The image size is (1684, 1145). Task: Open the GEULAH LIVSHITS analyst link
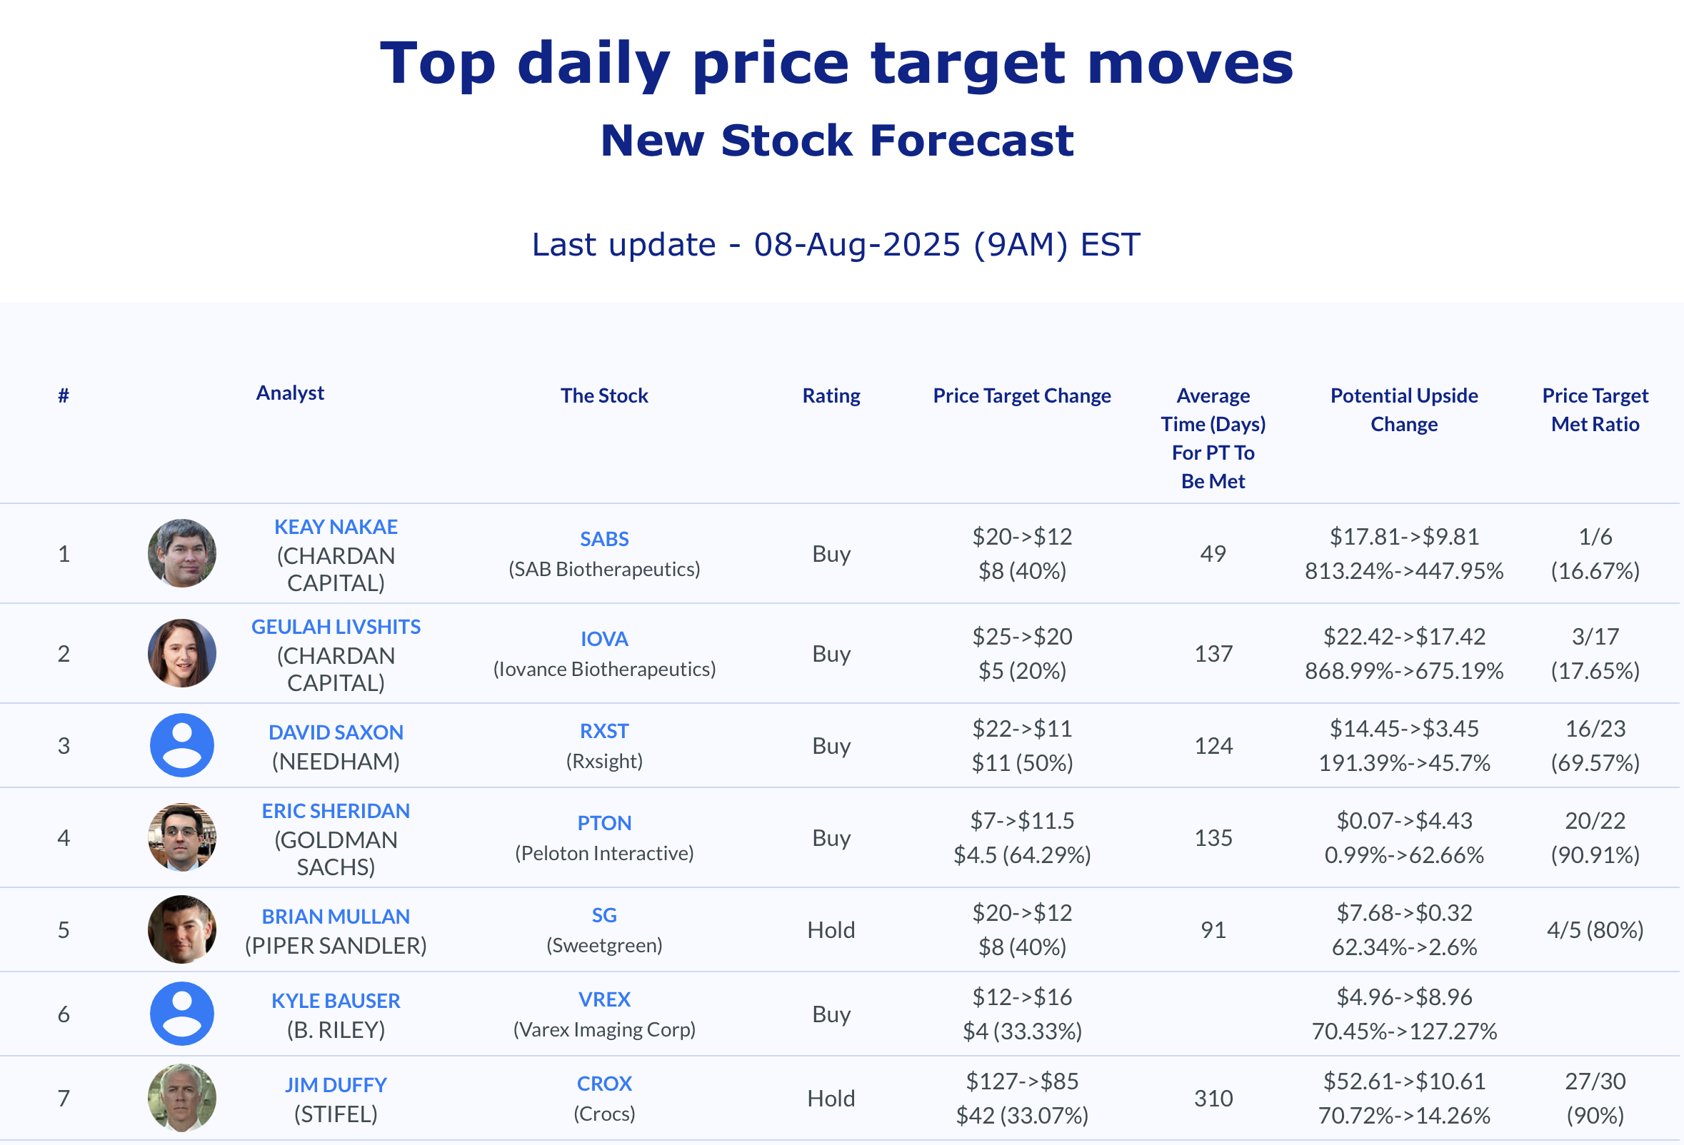336,627
